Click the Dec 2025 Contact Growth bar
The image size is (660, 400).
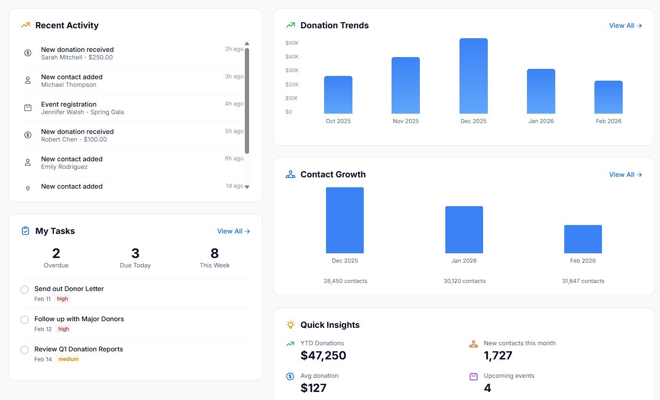345,220
